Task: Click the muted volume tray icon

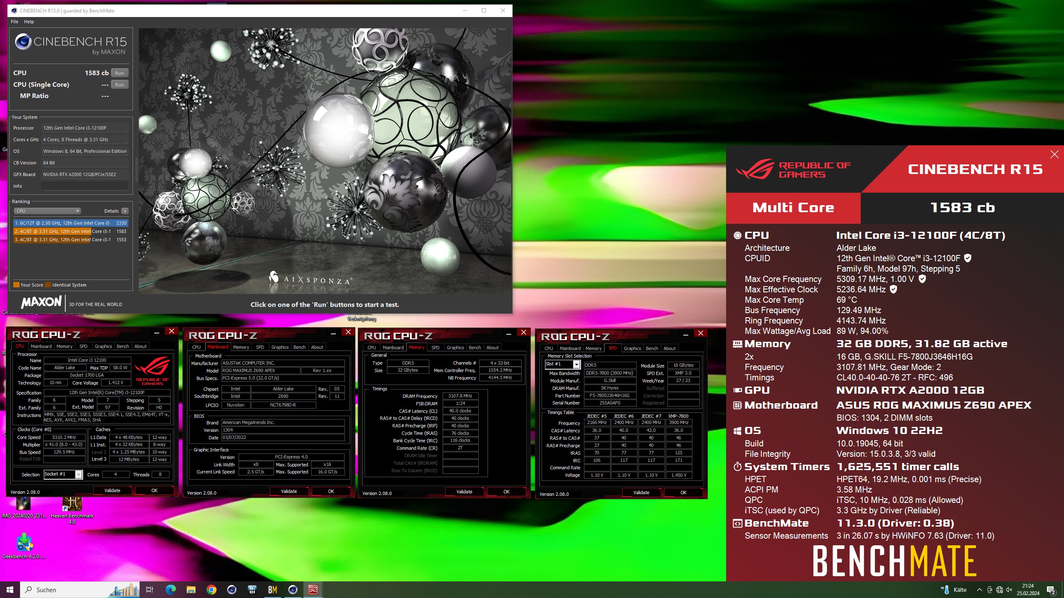Action: click(x=1009, y=590)
